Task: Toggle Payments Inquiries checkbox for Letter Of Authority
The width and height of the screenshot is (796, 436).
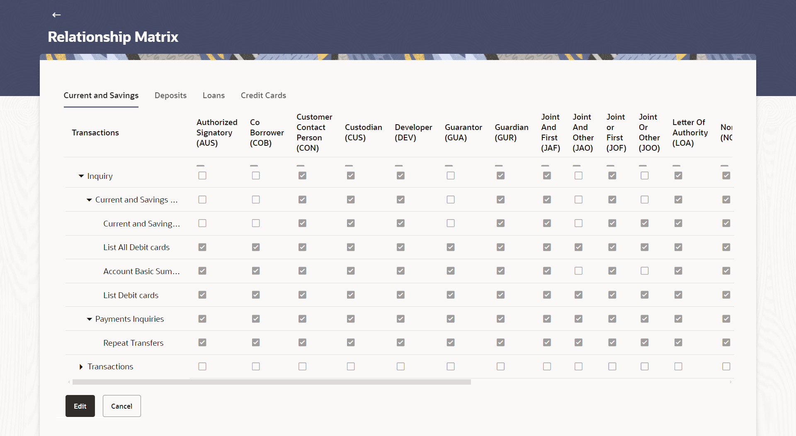Action: 678,319
